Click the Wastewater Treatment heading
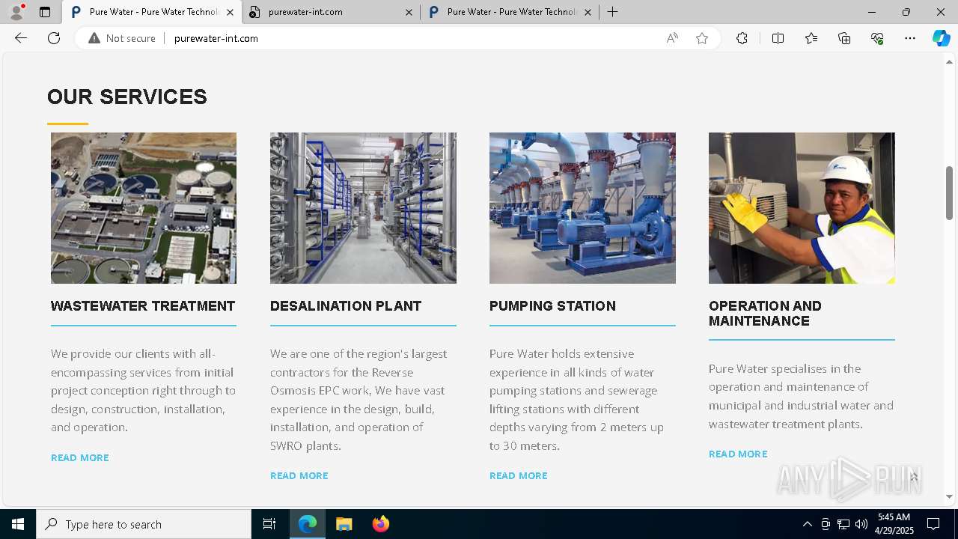This screenshot has height=539, width=958. (143, 306)
